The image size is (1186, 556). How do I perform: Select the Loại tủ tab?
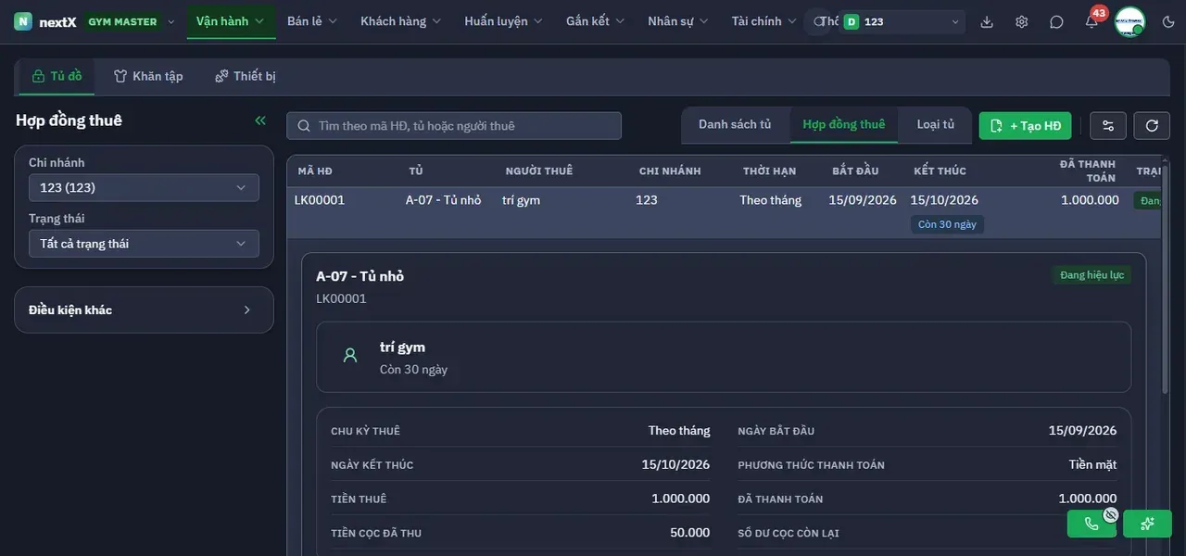coord(936,125)
